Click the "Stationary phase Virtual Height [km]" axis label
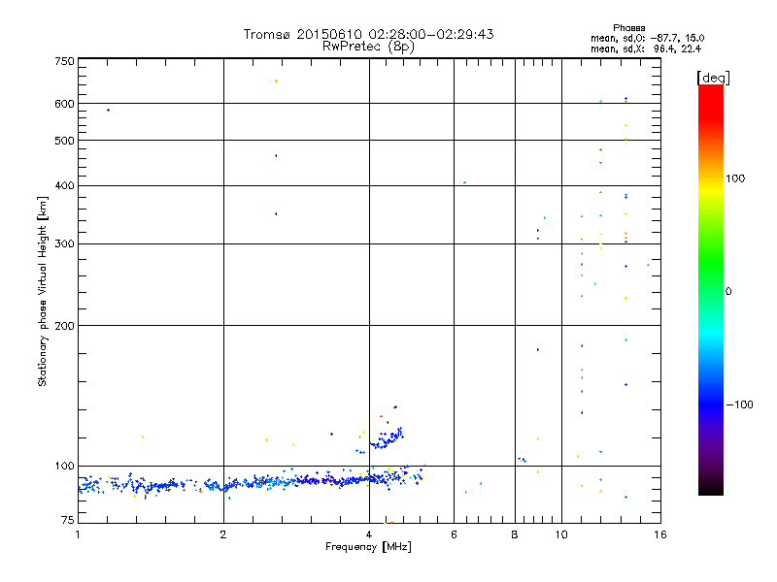This screenshot has height=582, width=777. [x=43, y=291]
